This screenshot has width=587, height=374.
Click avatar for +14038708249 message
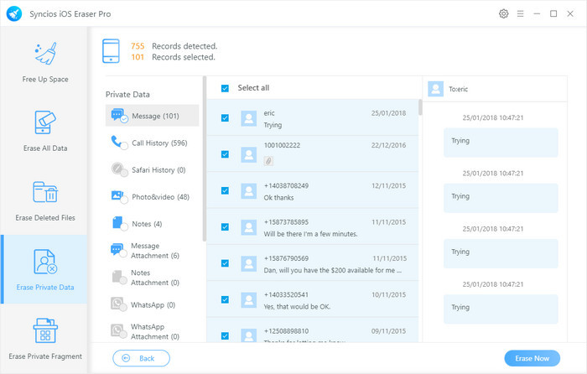click(x=248, y=191)
